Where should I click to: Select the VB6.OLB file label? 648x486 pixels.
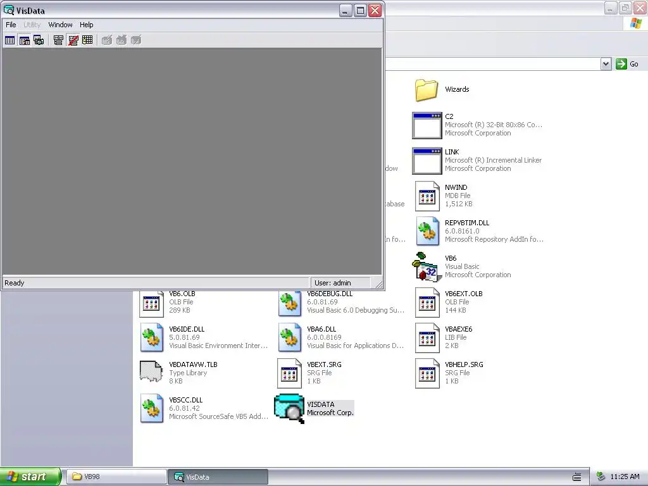pyautogui.click(x=182, y=294)
